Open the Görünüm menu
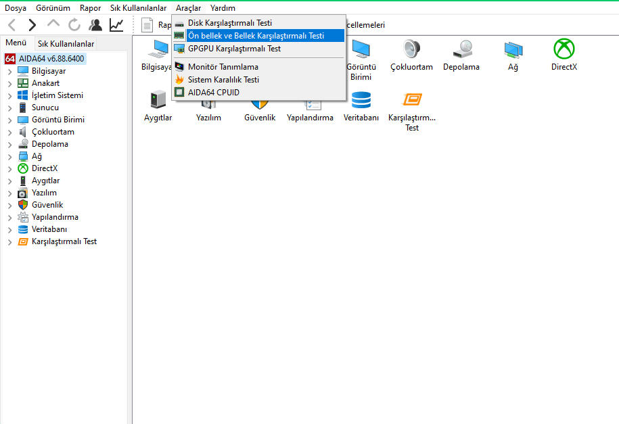 pos(53,8)
